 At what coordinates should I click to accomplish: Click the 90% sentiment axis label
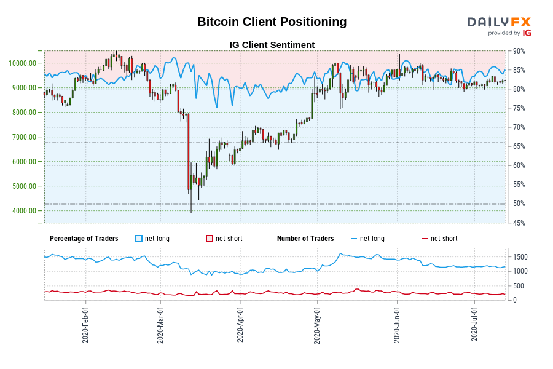point(519,51)
